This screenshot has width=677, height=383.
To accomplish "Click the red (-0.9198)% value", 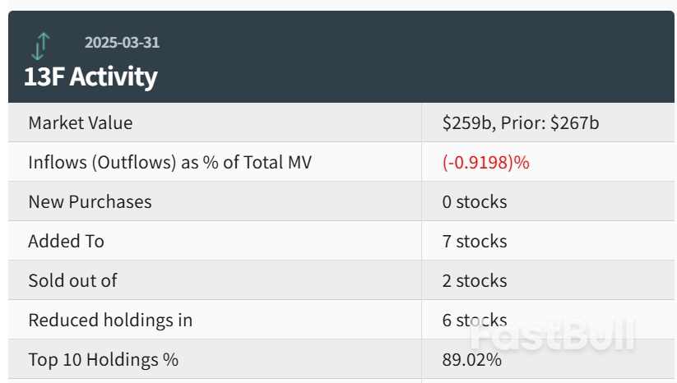I will tap(485, 163).
